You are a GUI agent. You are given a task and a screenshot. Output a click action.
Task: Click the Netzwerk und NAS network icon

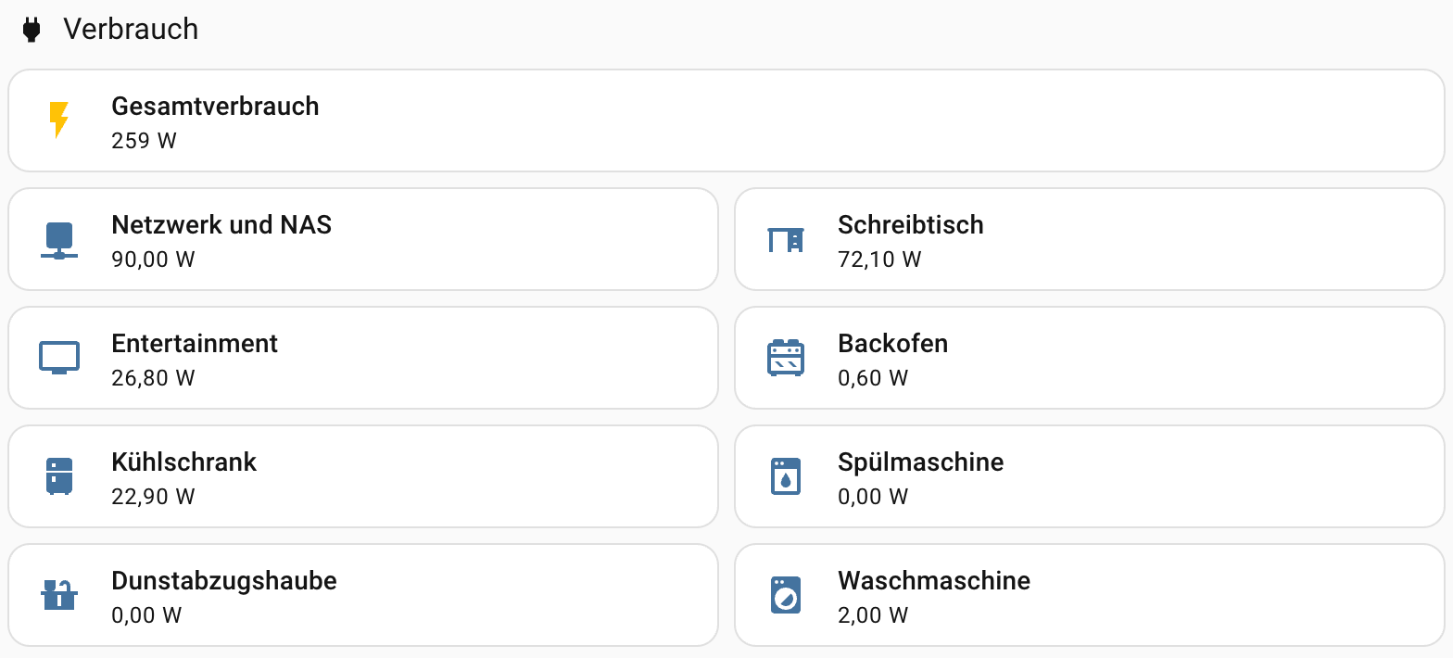59,240
